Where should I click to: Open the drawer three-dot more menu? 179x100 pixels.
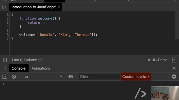[5, 68]
